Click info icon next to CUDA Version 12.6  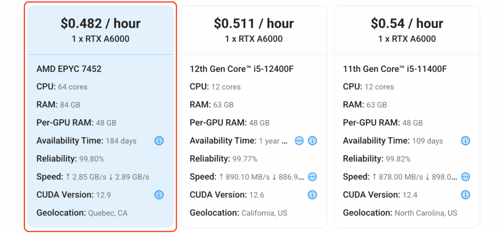313,195
